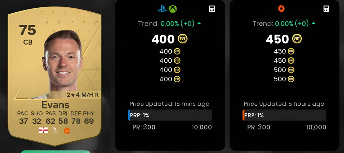Image resolution: width=344 pixels, height=153 pixels.
Task: Click the console trend up arrow
Action: pyautogui.click(x=199, y=23)
